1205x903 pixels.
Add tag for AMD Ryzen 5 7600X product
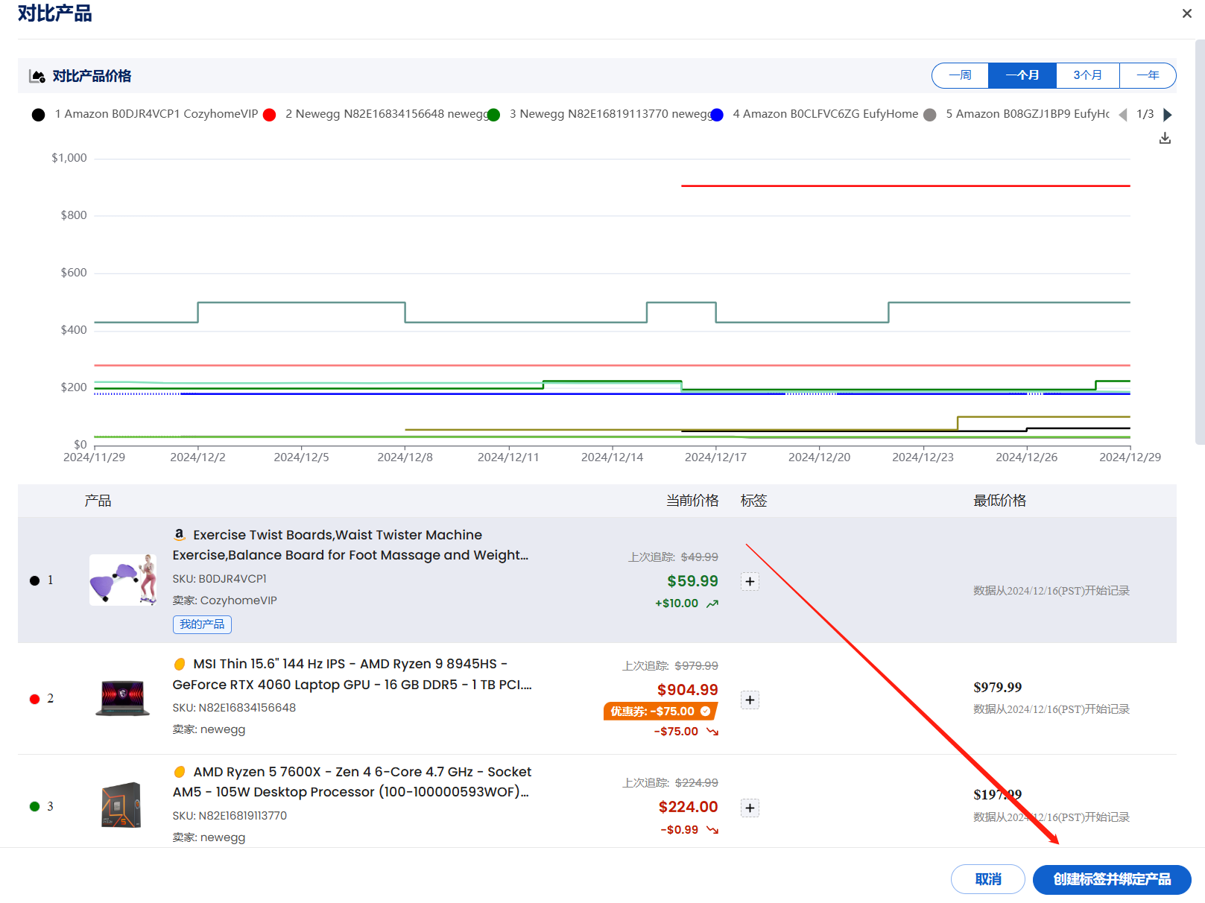pos(750,808)
